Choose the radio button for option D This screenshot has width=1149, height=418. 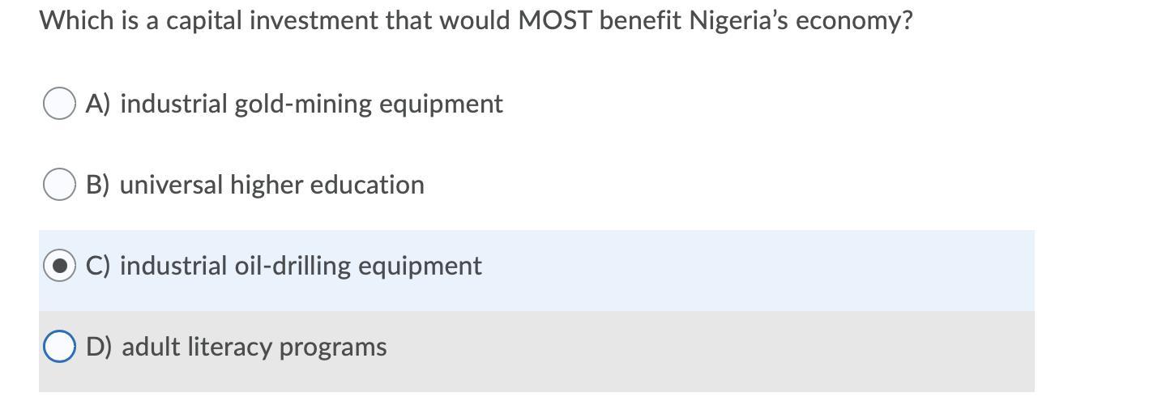59,347
